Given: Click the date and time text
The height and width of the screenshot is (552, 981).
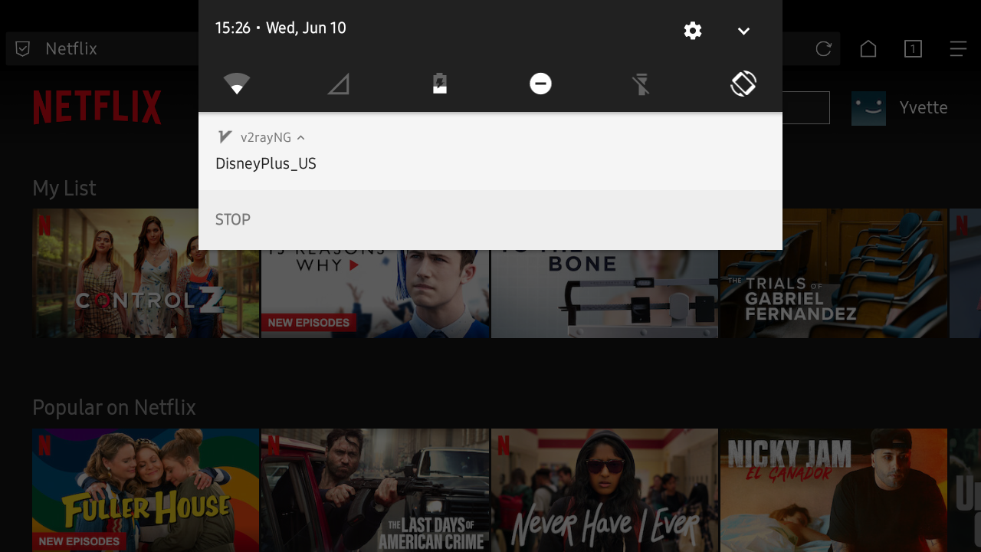Looking at the screenshot, I should pos(281,28).
